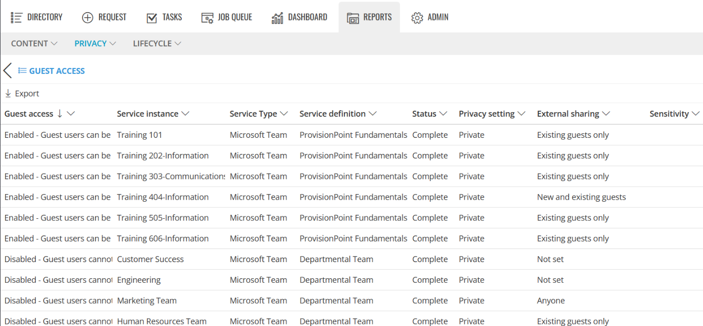The height and width of the screenshot is (326, 703).
Task: Go back using the left chevron arrow
Action: point(7,70)
